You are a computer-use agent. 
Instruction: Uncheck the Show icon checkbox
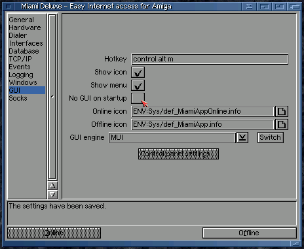click(138, 73)
